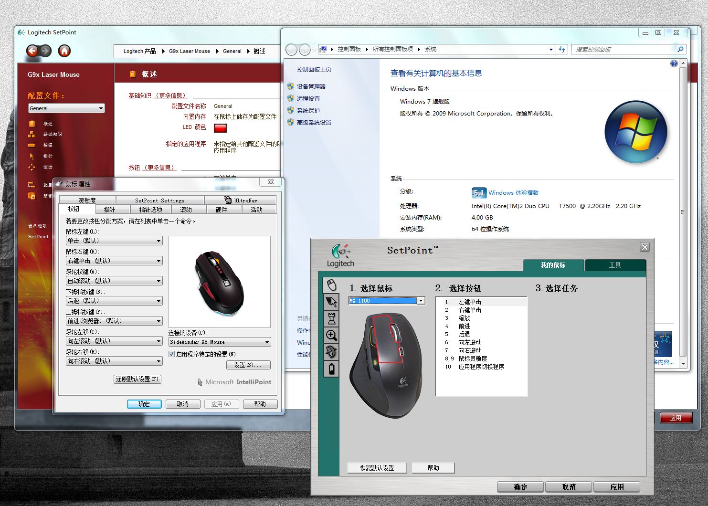Switch to the 指针选项 tab
The image size is (708, 506).
(150, 210)
